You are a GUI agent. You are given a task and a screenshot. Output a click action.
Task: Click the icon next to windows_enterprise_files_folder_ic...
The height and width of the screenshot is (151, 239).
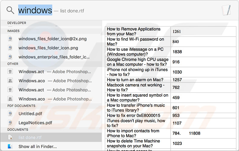point(10,57)
